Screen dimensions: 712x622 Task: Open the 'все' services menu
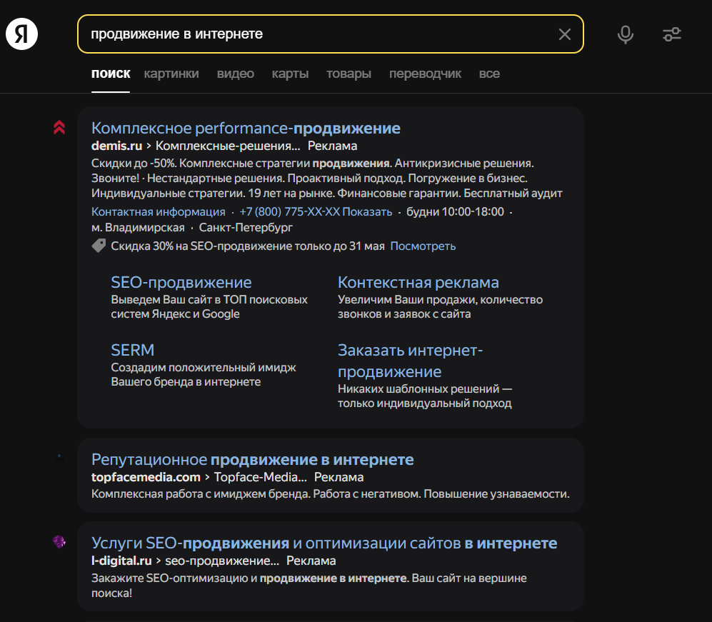pos(490,74)
